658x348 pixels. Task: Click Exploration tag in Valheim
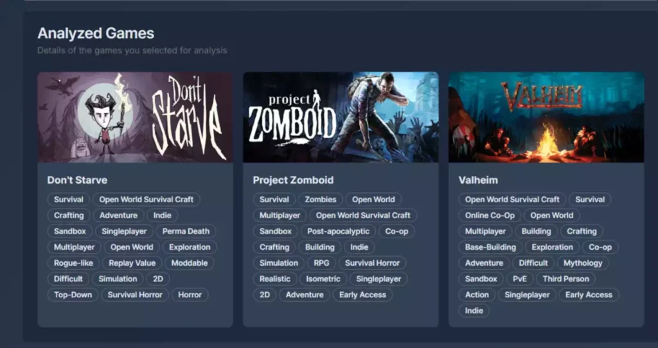(552, 247)
